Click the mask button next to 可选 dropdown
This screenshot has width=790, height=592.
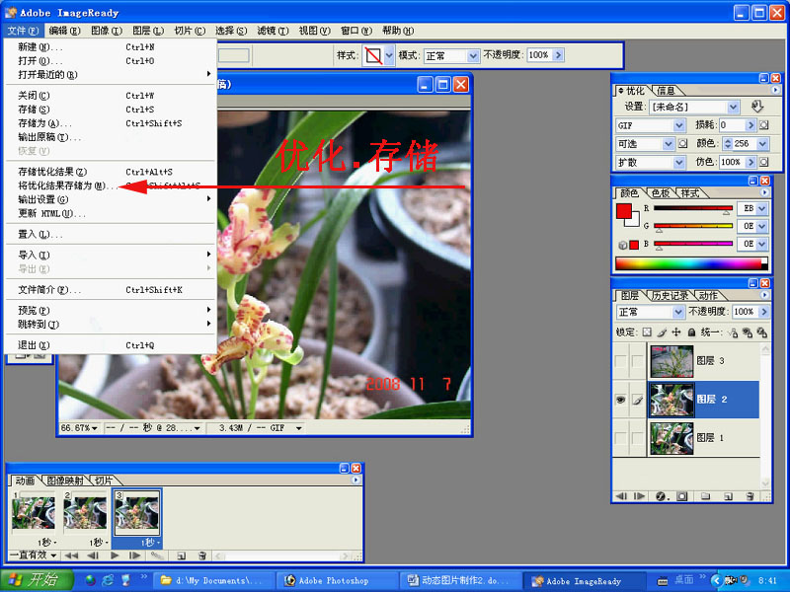click(682, 143)
